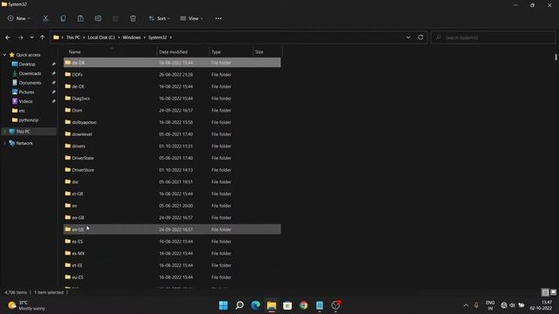Launch Google Chrome from taskbar
Viewport: 559px width, 314px height.
pos(303,305)
